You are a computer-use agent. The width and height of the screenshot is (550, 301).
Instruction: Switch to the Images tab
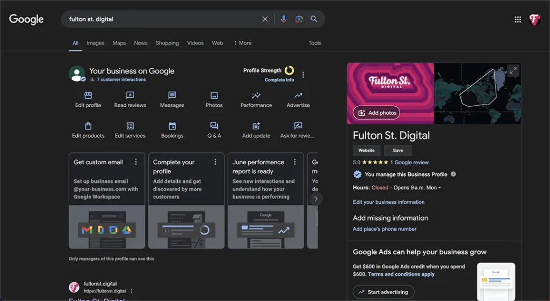click(x=96, y=43)
